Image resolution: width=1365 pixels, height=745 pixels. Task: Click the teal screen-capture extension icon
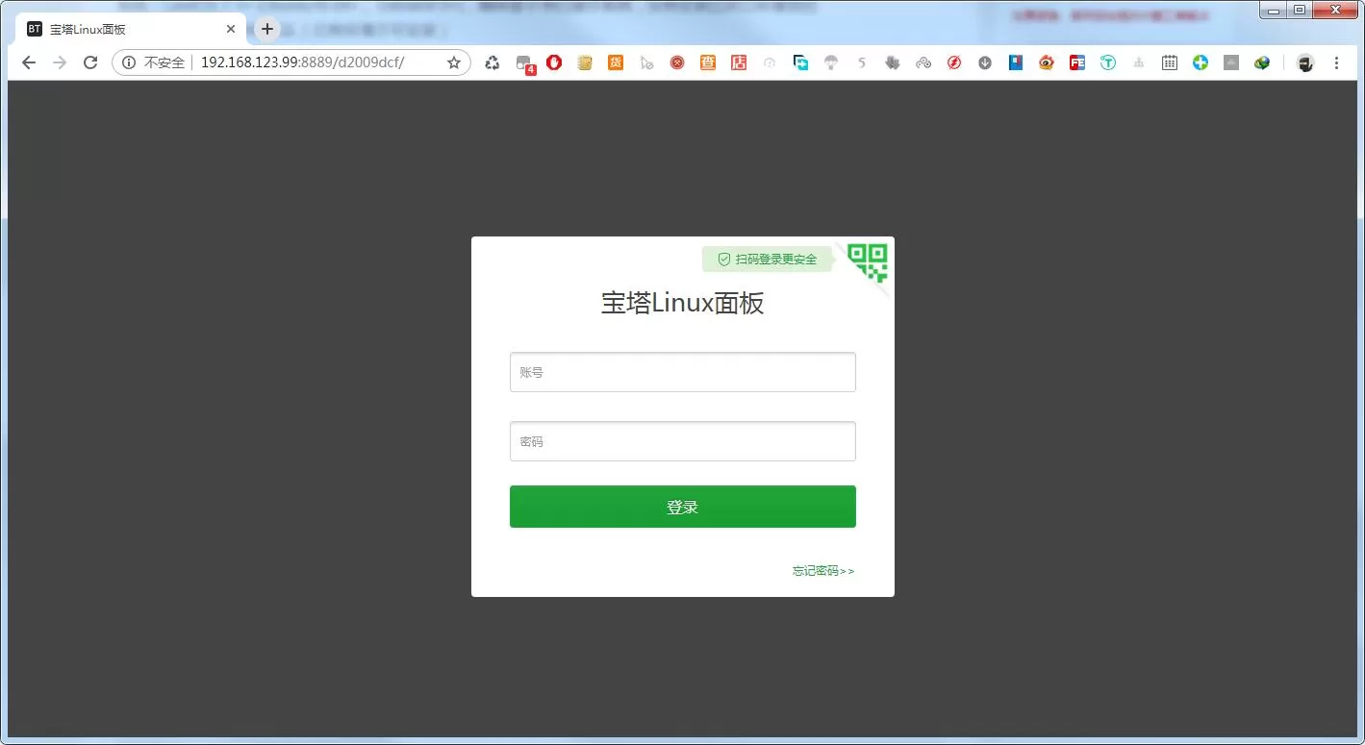pyautogui.click(x=800, y=62)
